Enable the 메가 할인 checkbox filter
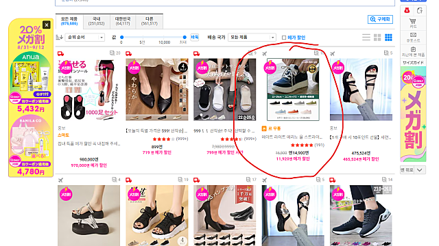 [x=284, y=38]
